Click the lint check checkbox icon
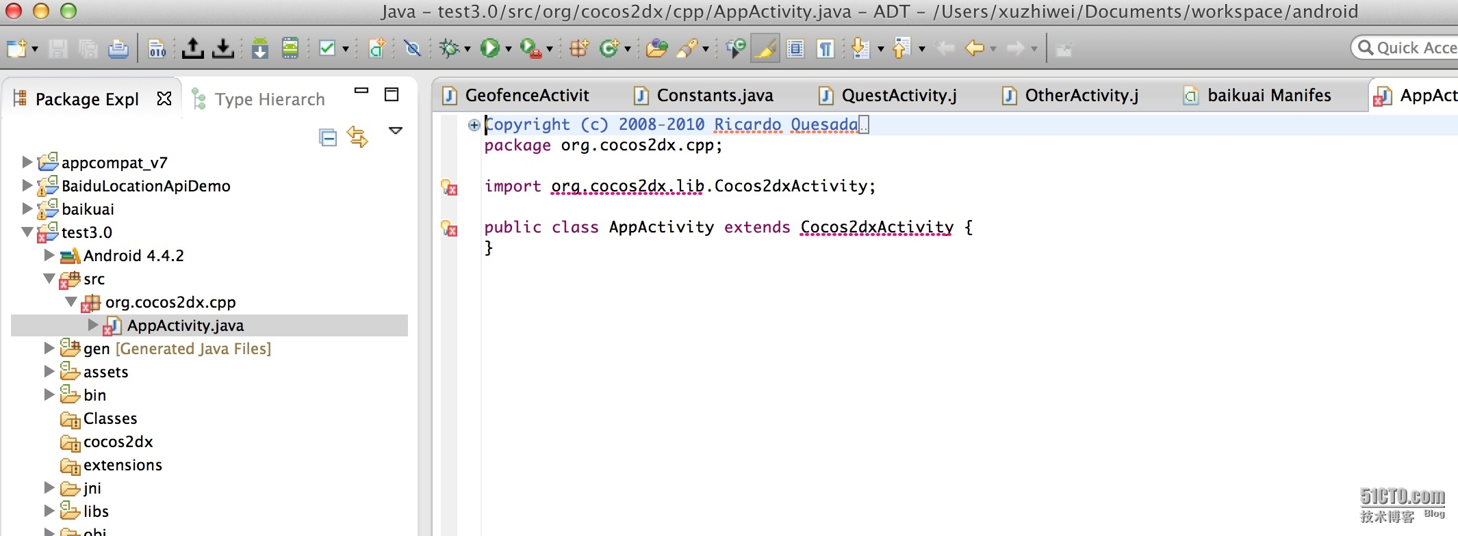1458x536 pixels. (x=327, y=49)
